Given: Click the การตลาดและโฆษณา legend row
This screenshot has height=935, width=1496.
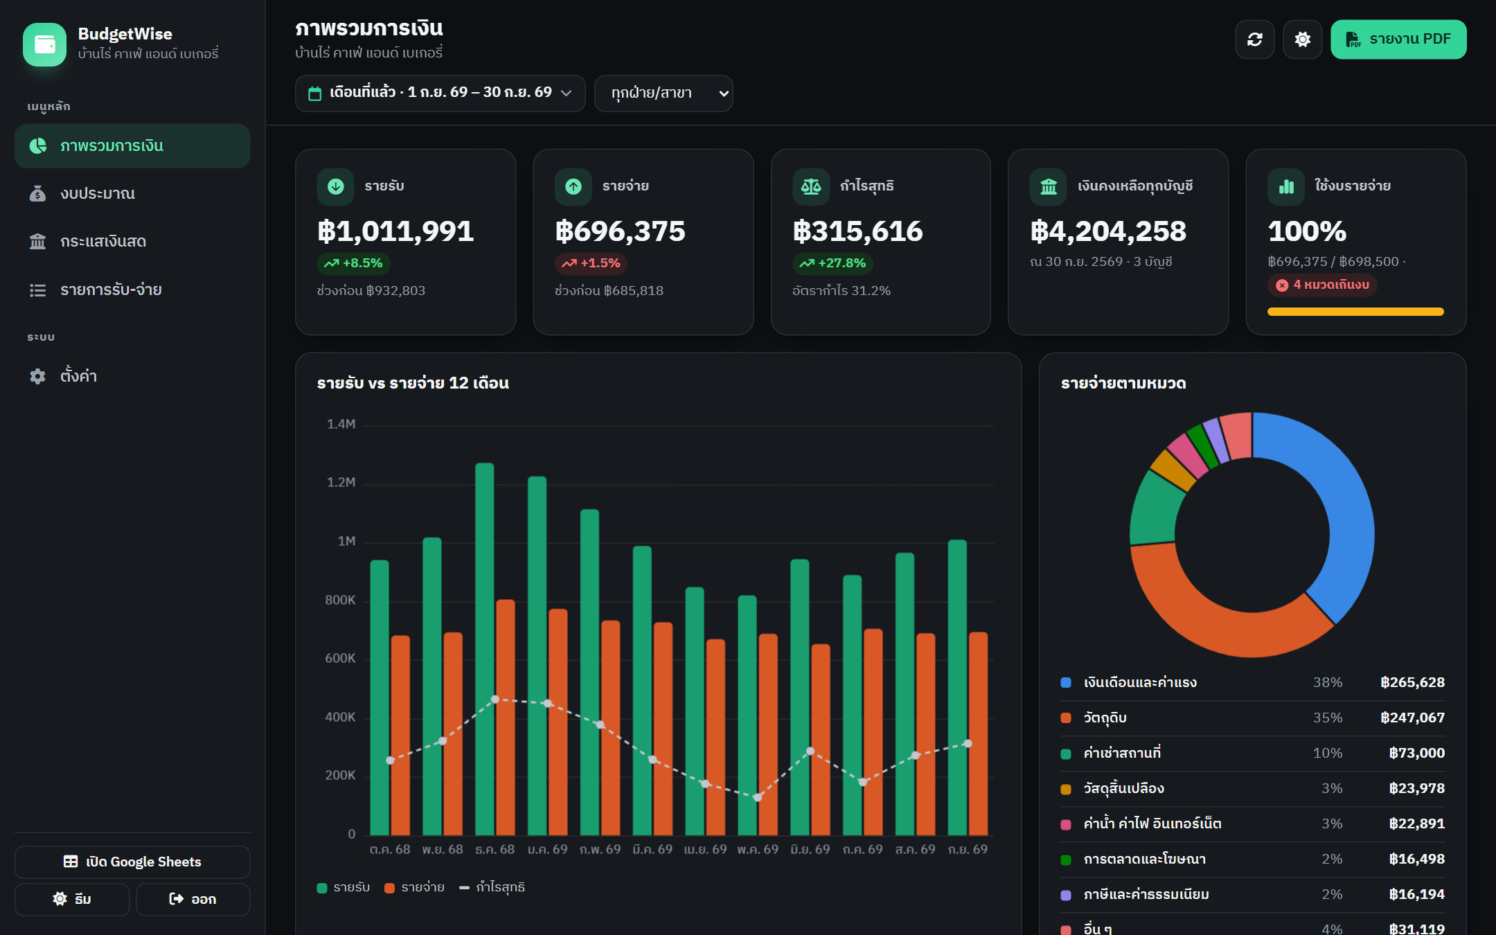Looking at the screenshot, I should (x=1252, y=859).
